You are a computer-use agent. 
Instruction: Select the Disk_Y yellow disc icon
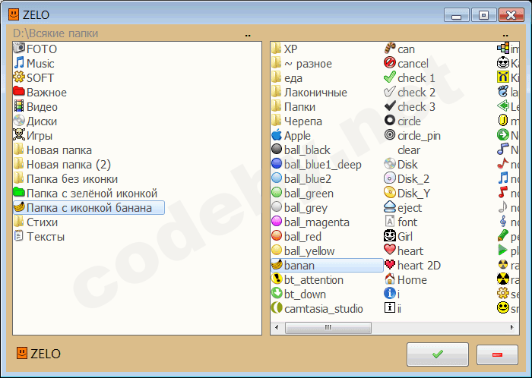coord(390,193)
